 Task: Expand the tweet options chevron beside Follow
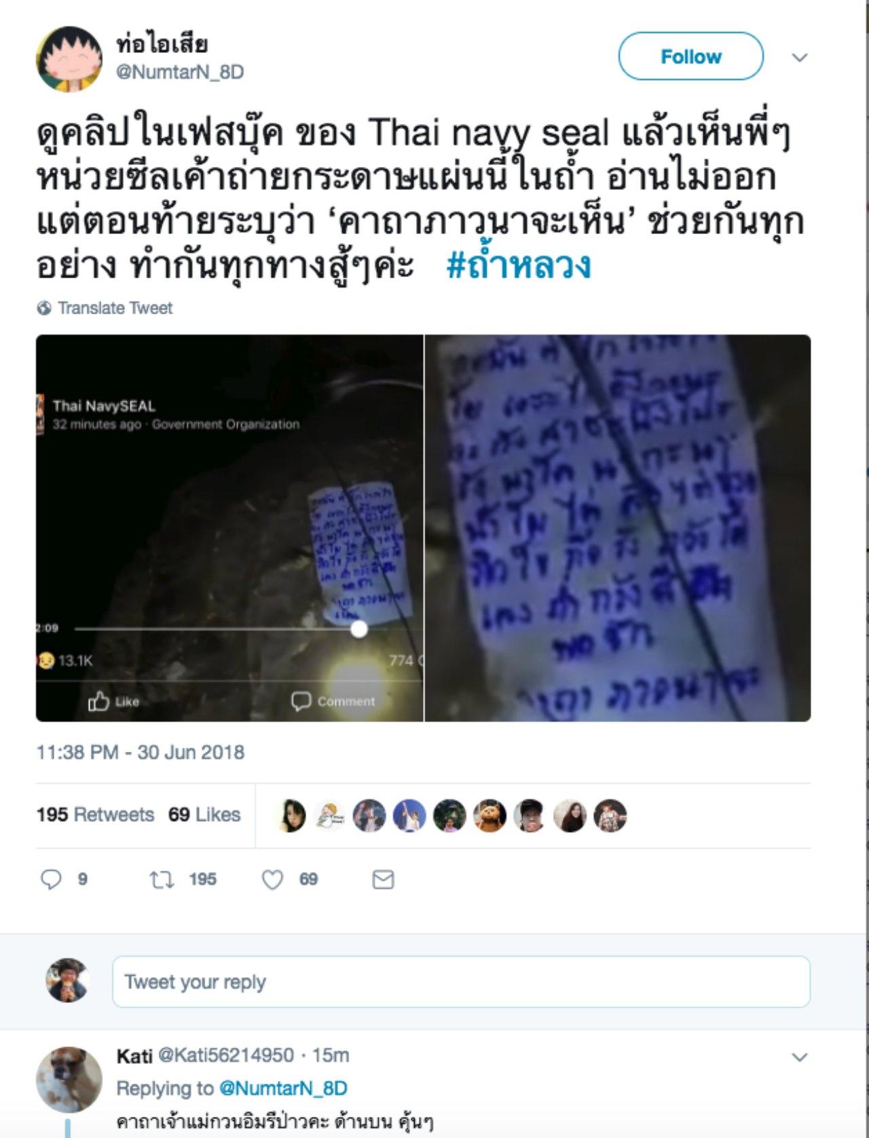(x=800, y=58)
